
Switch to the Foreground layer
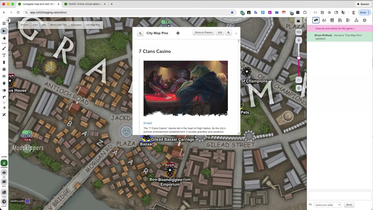pos(4,192)
